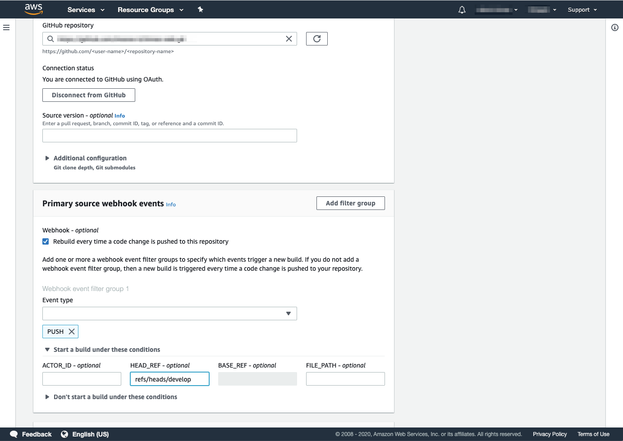Expand Additional configuration section
Image resolution: width=623 pixels, height=441 pixels.
90,158
